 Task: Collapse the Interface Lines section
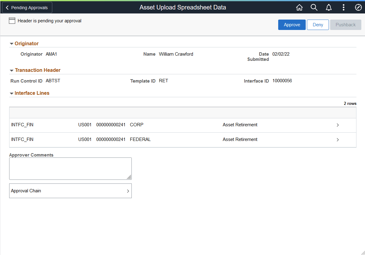coord(11,93)
